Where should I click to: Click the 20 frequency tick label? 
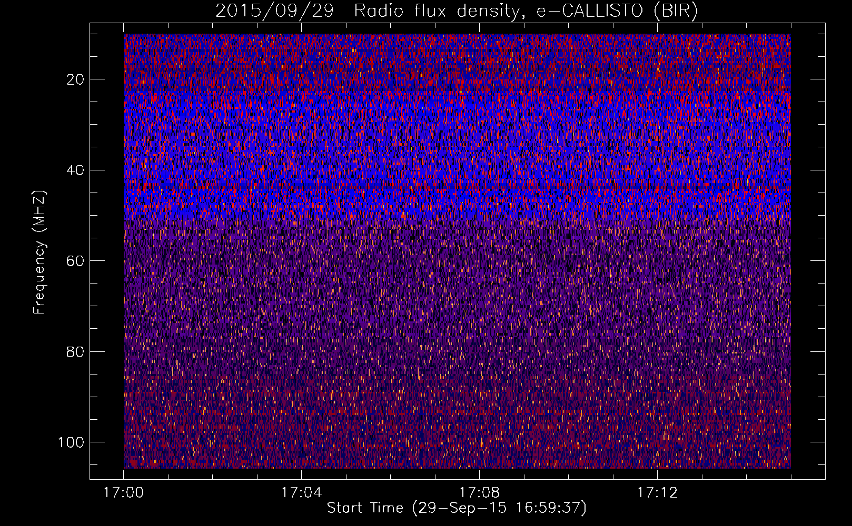(x=76, y=79)
